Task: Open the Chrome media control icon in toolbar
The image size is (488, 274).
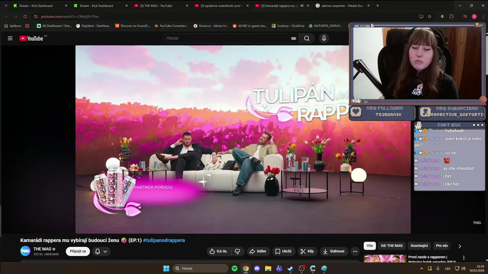Action: pos(465,16)
